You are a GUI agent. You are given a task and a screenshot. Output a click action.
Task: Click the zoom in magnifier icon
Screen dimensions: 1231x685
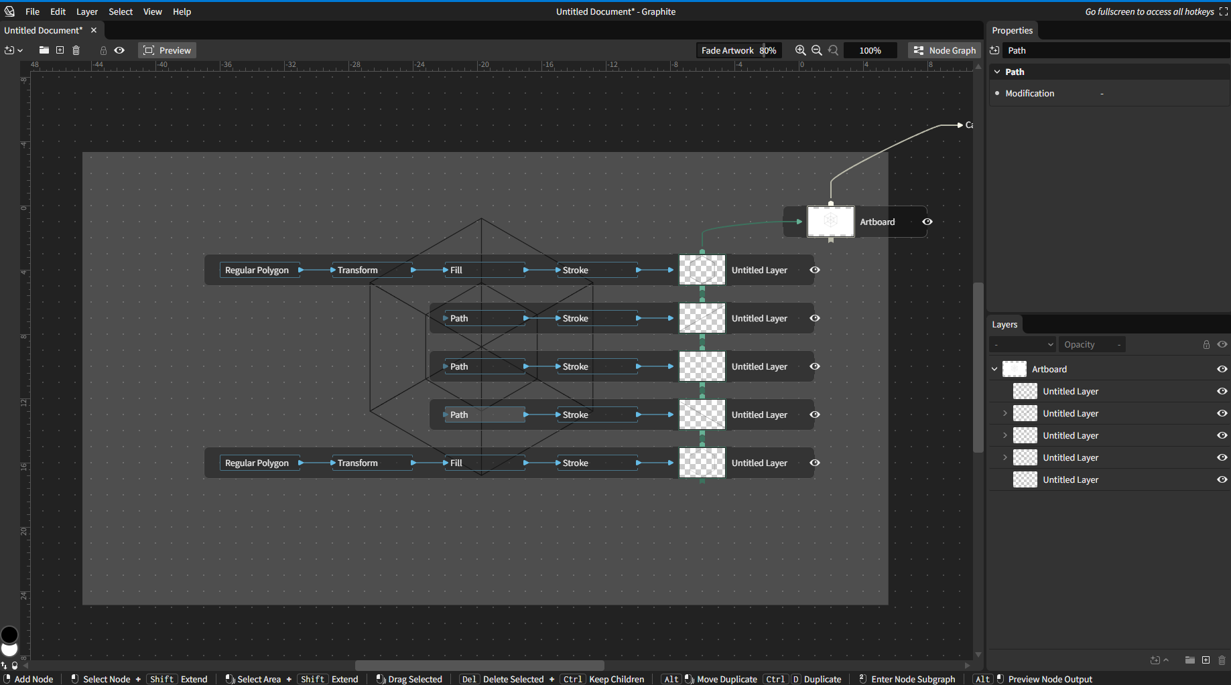(x=800, y=50)
